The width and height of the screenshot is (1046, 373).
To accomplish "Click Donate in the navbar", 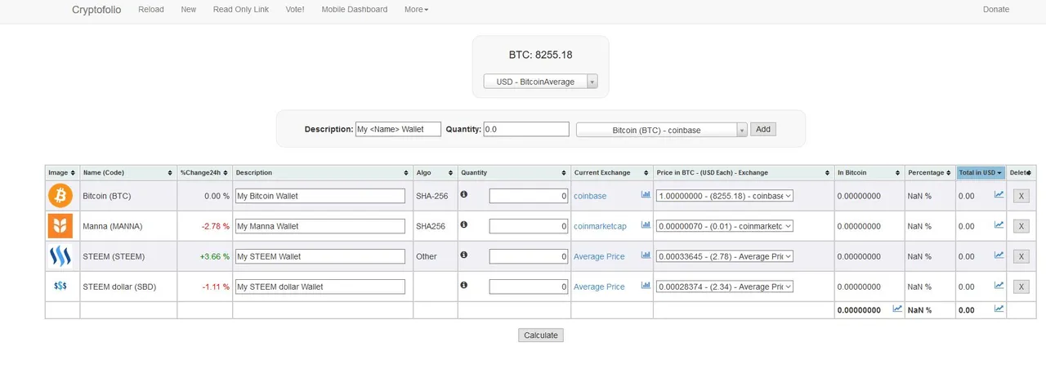I will tap(996, 10).
